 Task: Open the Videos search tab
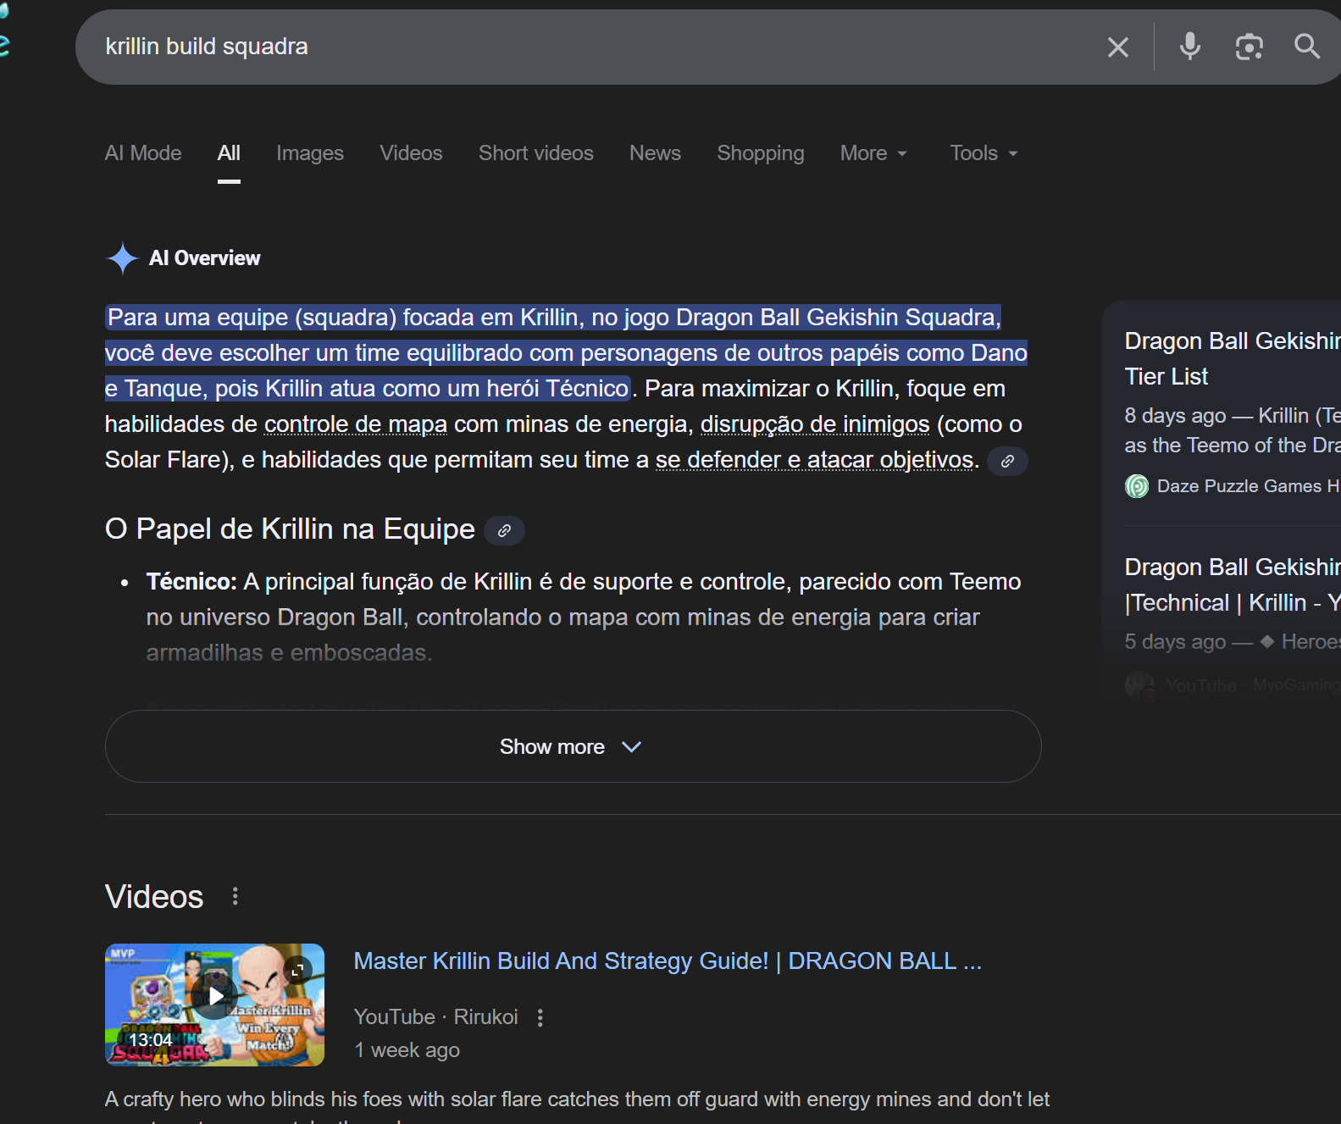click(411, 153)
